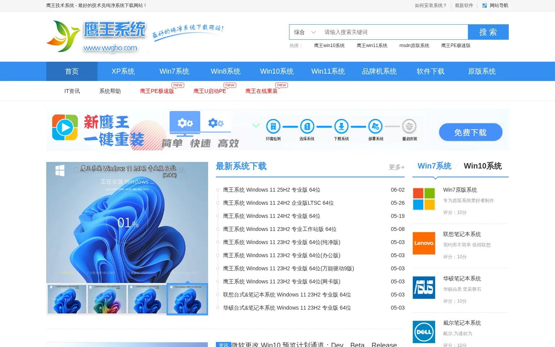This screenshot has height=347, width=555.
Task: Open the 鹰王PE极速版 sub-navigation link
Action: click(x=157, y=91)
